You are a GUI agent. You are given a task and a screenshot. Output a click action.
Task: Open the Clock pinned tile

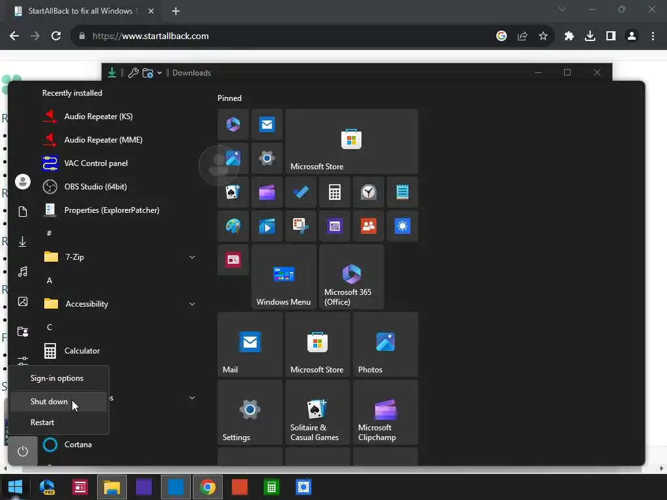369,192
